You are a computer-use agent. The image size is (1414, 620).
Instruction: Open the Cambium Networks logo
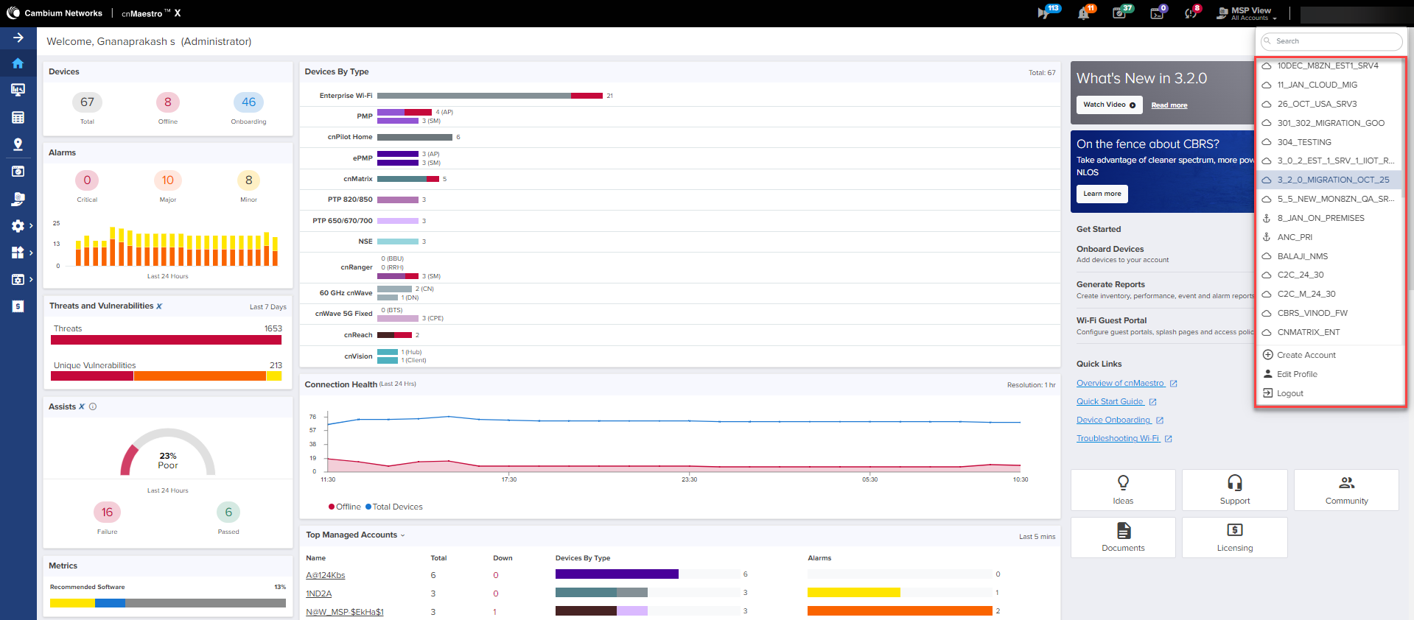[55, 13]
